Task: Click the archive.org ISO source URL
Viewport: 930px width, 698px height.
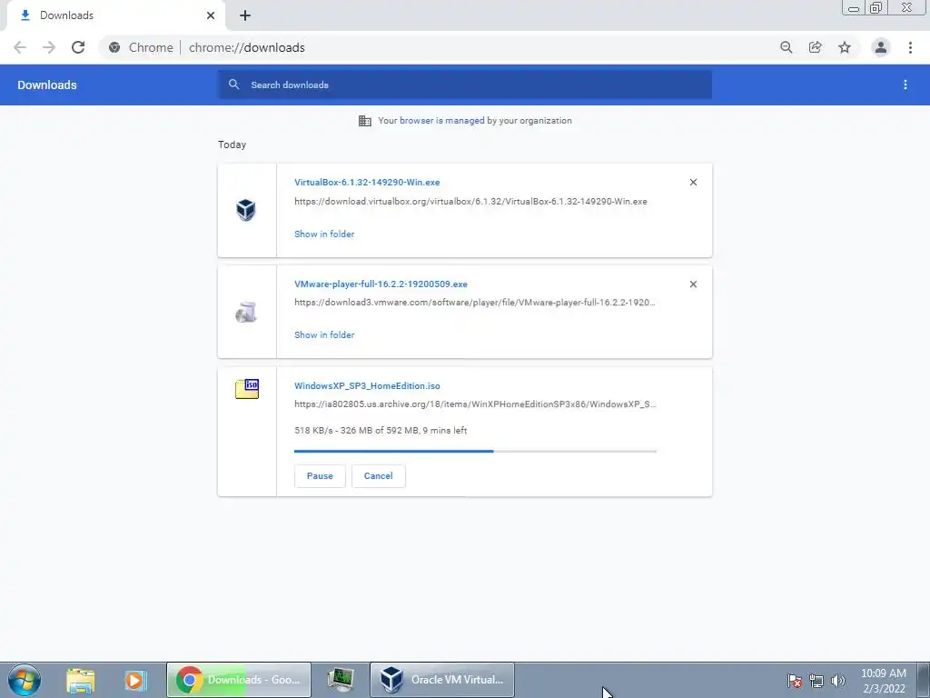Action: click(x=475, y=404)
